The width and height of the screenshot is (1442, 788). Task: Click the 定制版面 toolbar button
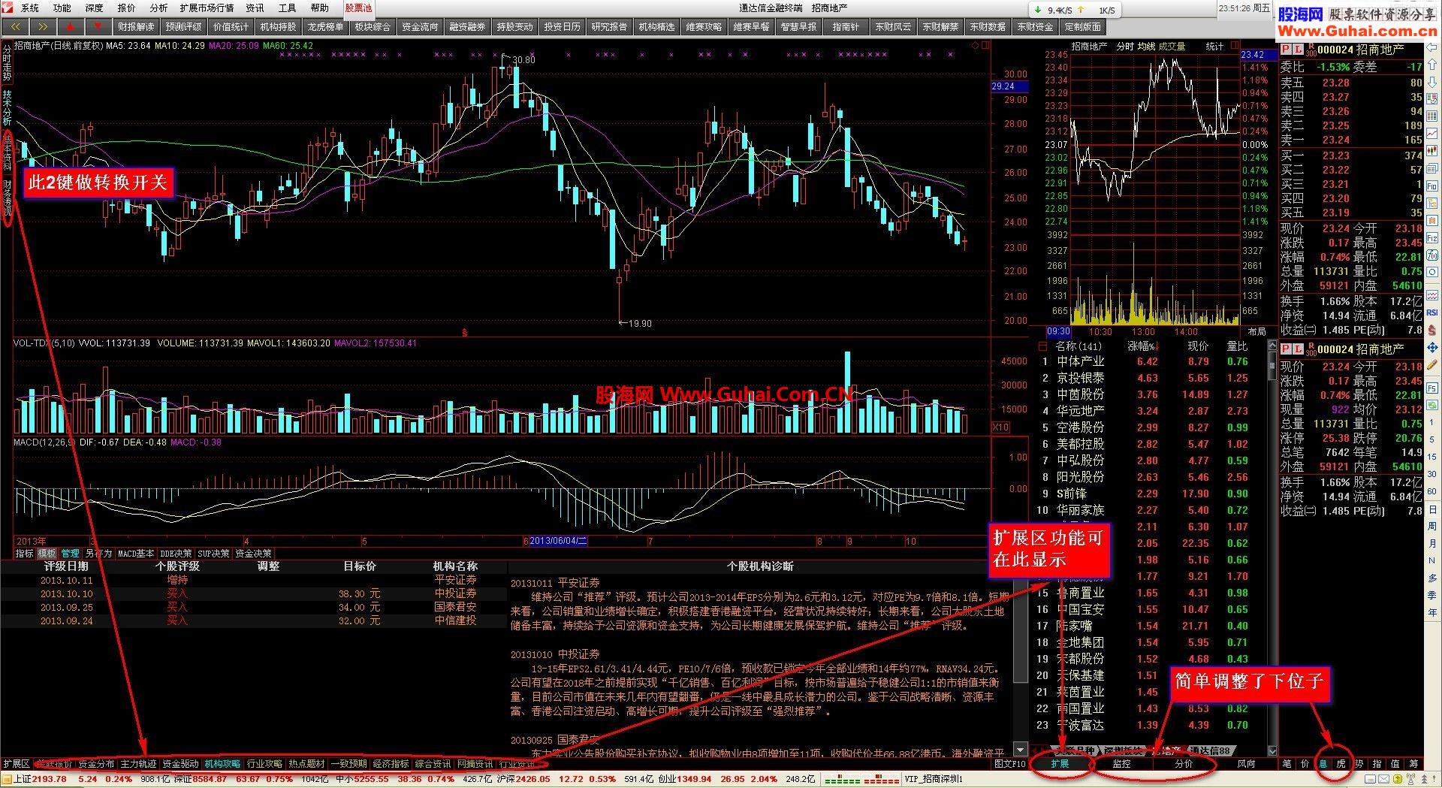(1082, 26)
